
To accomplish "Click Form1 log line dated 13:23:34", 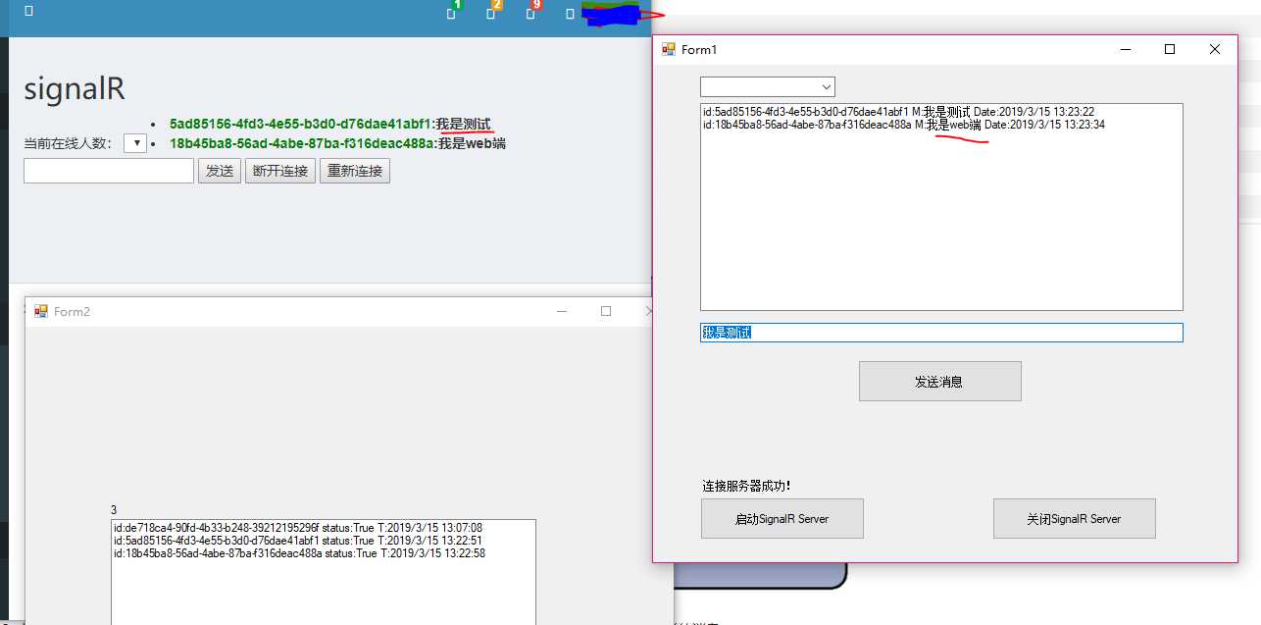I will [x=903, y=125].
